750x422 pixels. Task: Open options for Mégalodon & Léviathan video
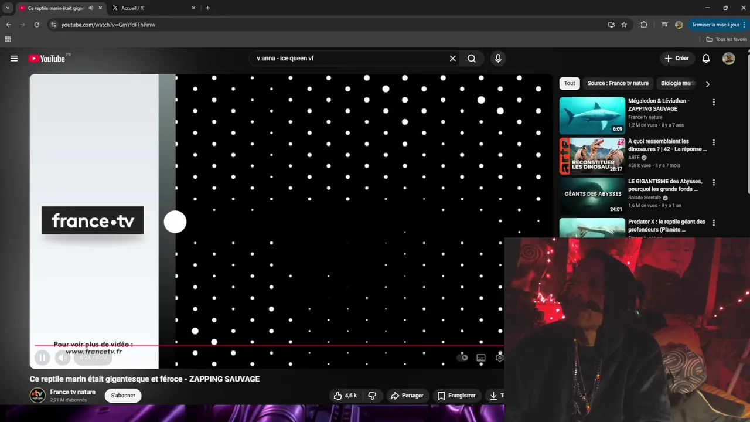714,102
